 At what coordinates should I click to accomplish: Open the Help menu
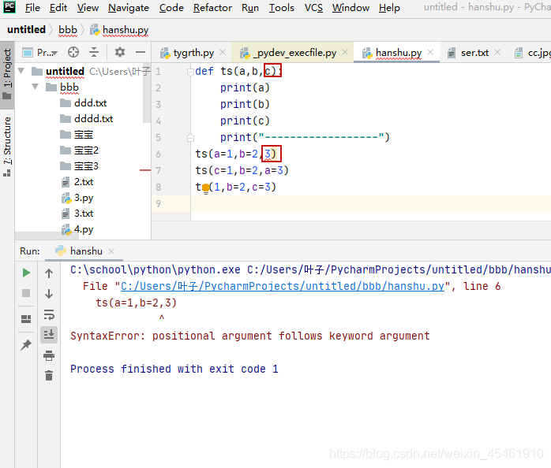click(389, 7)
